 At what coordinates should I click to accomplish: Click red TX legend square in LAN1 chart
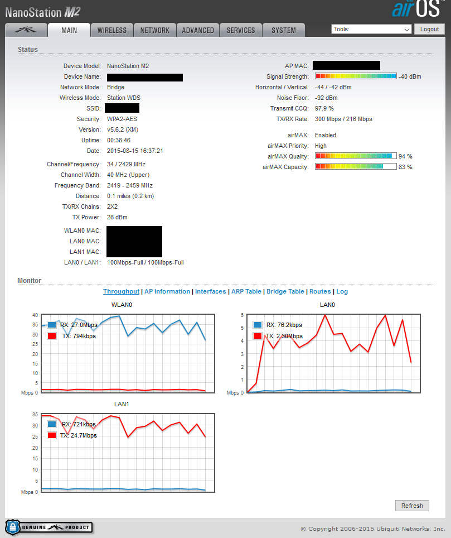(x=52, y=435)
